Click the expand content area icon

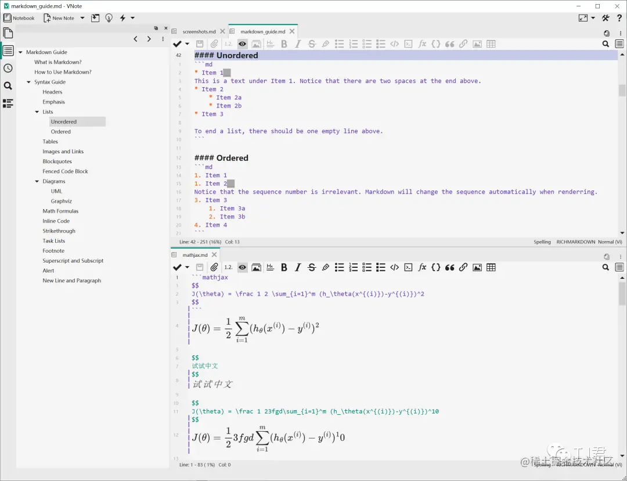(583, 18)
